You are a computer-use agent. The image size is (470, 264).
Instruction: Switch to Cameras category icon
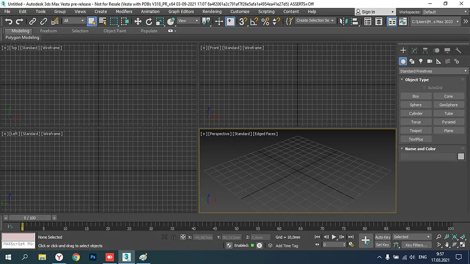[x=429, y=61]
